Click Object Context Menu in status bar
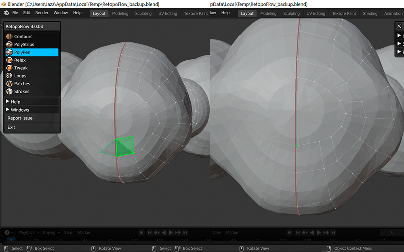Screen dimensions: 404x252 click(x=353, y=248)
